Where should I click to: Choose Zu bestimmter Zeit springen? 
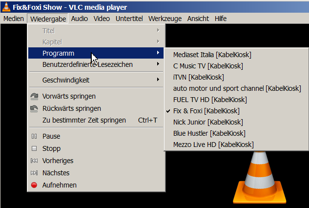84,120
